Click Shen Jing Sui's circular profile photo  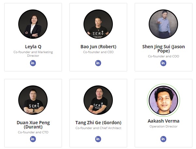163,24
